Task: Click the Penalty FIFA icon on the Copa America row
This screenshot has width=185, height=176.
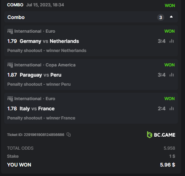Action: [x=10, y=65]
